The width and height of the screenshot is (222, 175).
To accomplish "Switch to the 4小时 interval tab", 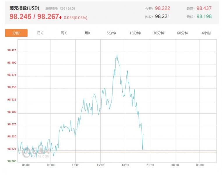I will pos(206,33).
